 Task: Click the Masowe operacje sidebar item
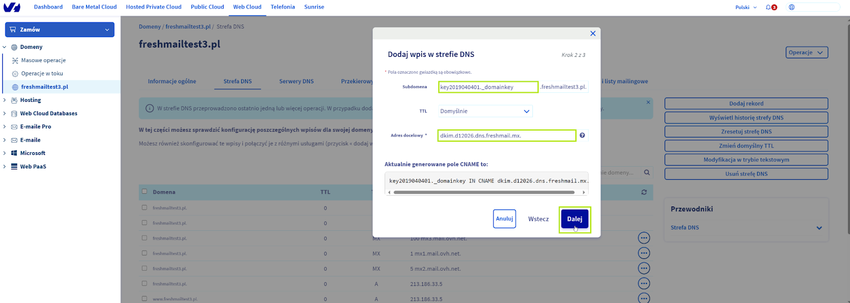[44, 60]
